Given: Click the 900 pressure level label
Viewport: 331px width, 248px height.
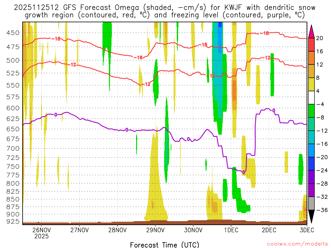Looking at the screenshot, I should point(13,214).
